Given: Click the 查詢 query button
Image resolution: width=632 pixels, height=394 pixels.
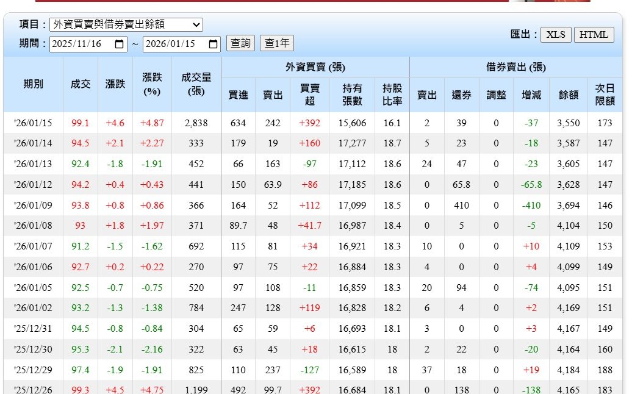Looking at the screenshot, I should click(240, 43).
